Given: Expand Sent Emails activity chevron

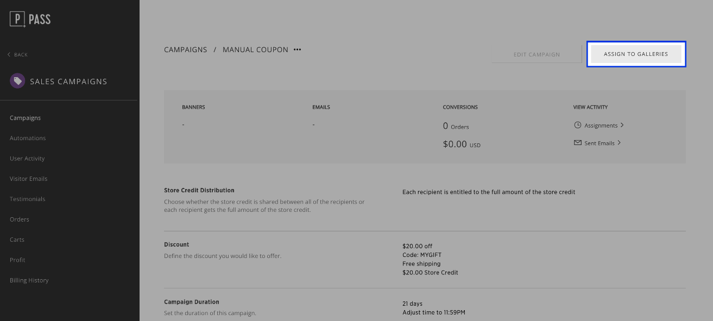Looking at the screenshot, I should pos(619,143).
